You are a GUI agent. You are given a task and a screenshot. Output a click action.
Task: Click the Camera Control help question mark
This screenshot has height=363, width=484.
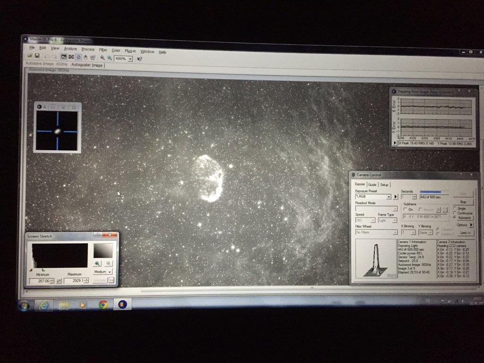tap(461, 175)
